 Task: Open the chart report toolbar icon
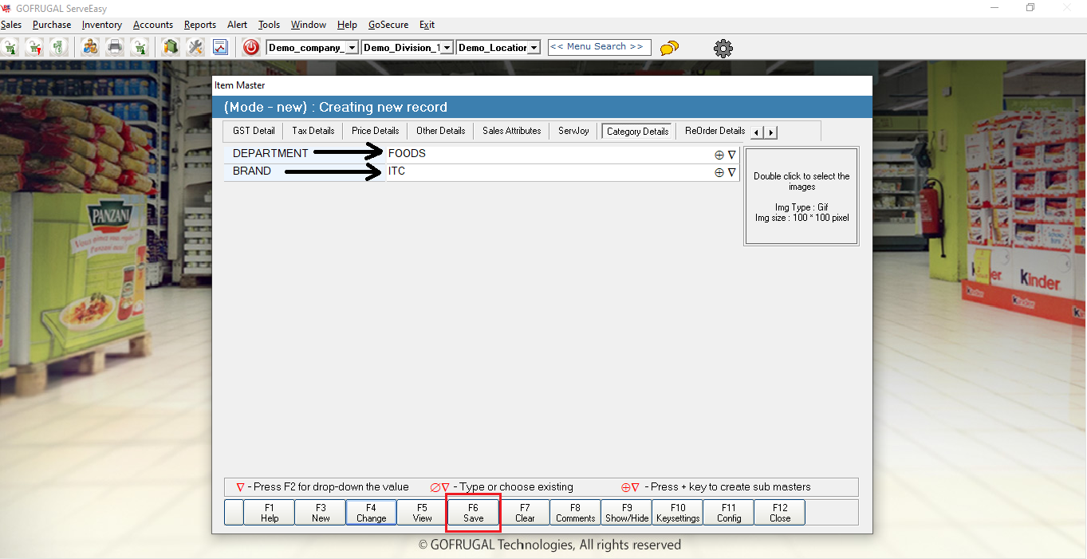coord(220,47)
